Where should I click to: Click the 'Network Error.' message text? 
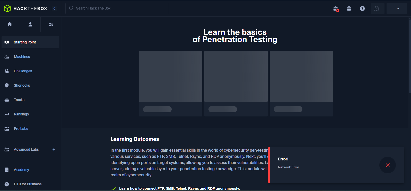coord(289,167)
